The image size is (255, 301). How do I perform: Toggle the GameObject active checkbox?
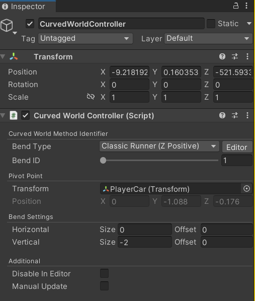click(30, 24)
